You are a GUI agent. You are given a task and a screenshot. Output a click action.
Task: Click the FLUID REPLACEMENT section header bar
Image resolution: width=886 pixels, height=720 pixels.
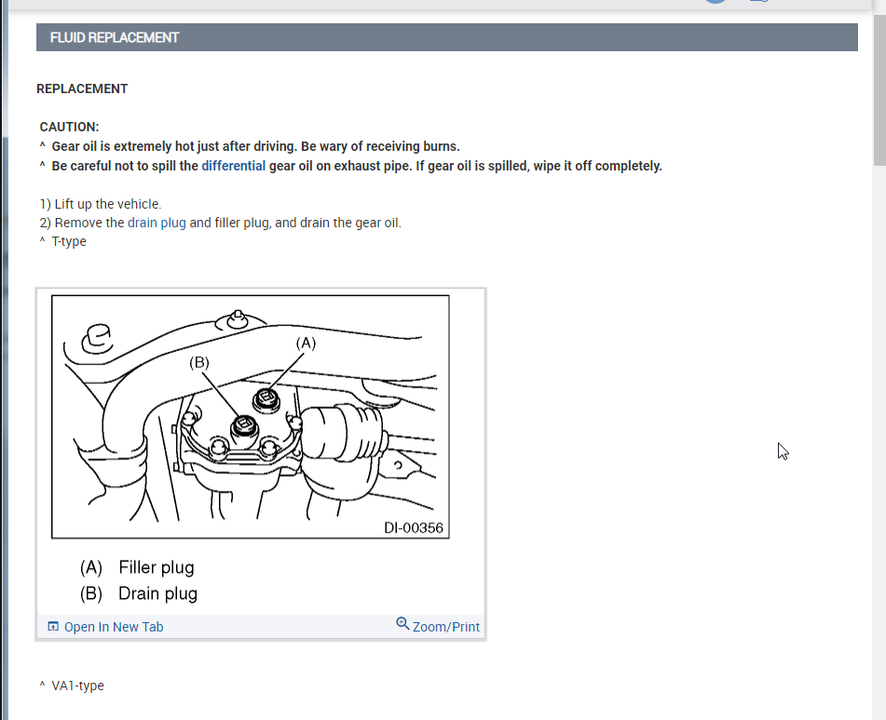[447, 37]
